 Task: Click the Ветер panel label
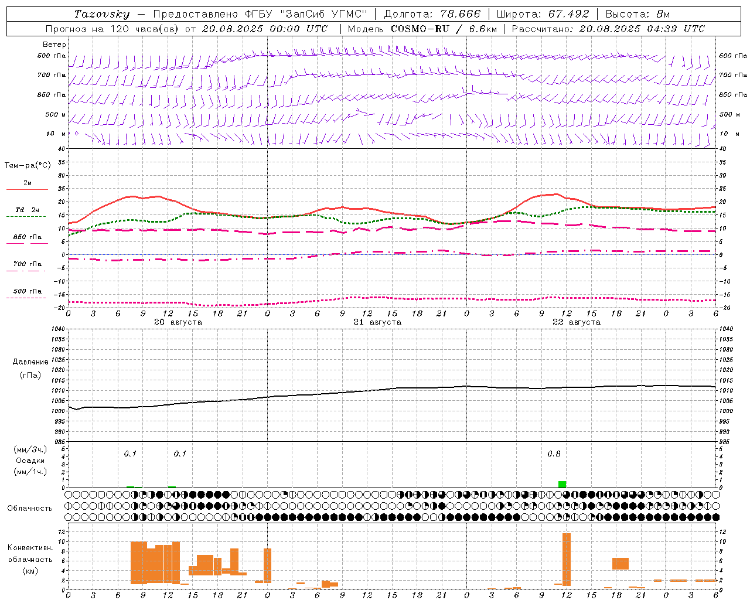click(x=54, y=45)
